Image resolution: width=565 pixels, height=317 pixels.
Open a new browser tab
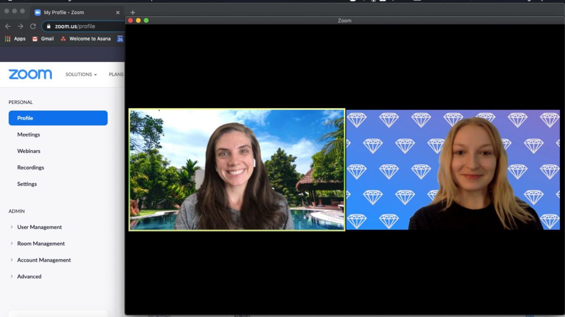[x=133, y=12]
